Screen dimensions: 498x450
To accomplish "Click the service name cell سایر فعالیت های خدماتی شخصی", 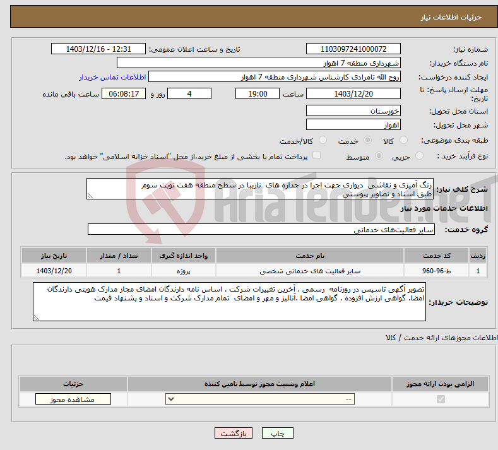I will click(310, 271).
